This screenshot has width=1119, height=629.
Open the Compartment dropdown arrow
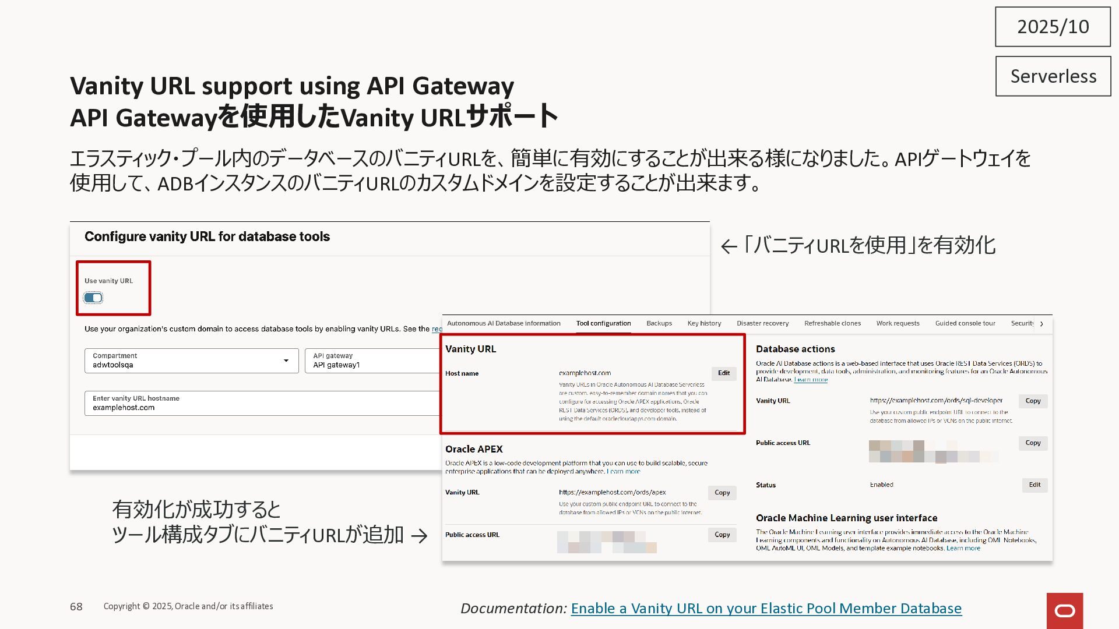[286, 361]
